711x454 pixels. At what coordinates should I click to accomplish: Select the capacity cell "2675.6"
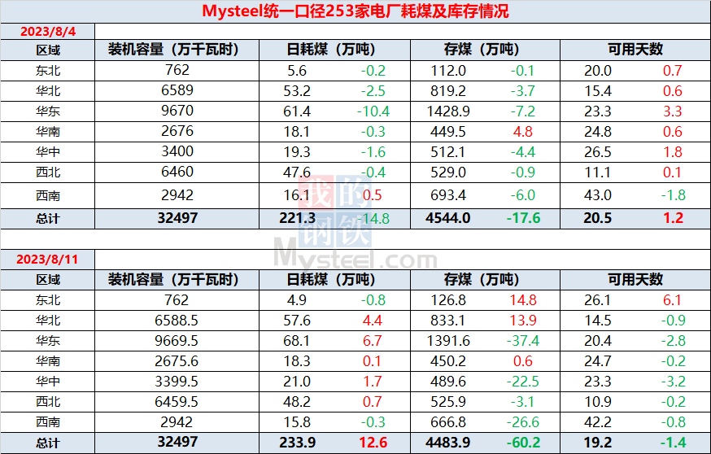[x=177, y=361]
